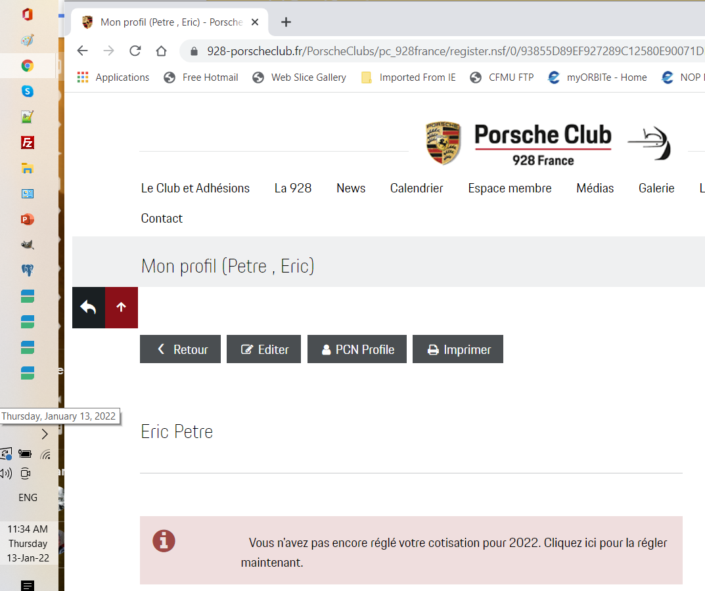Close the Mon profil tab
The width and height of the screenshot is (705, 591).
click(x=255, y=22)
